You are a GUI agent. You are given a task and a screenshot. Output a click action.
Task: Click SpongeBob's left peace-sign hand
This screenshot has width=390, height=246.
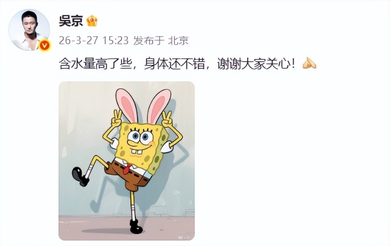117,119
